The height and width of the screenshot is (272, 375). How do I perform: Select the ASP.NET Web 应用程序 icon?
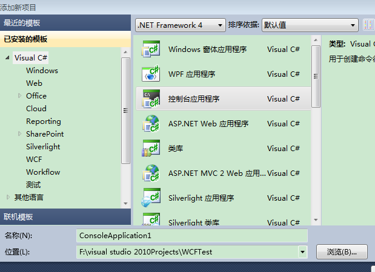coord(151,123)
